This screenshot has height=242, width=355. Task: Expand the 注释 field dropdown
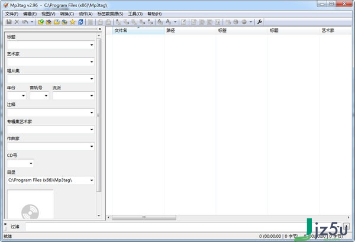click(x=92, y=112)
